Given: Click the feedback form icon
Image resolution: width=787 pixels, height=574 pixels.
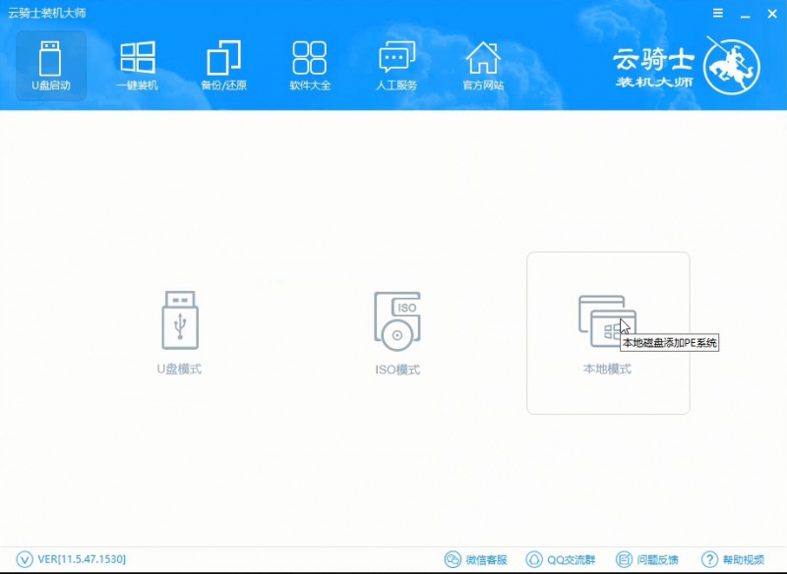Looking at the screenshot, I should (624, 559).
